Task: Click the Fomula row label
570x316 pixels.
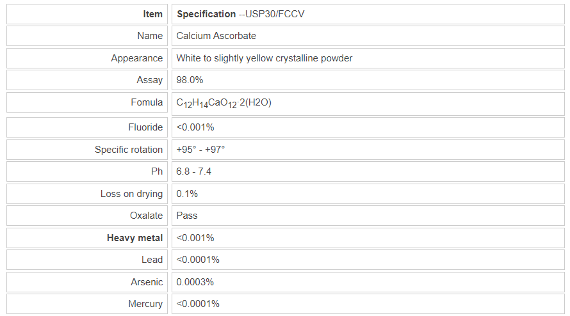Action: tap(147, 102)
